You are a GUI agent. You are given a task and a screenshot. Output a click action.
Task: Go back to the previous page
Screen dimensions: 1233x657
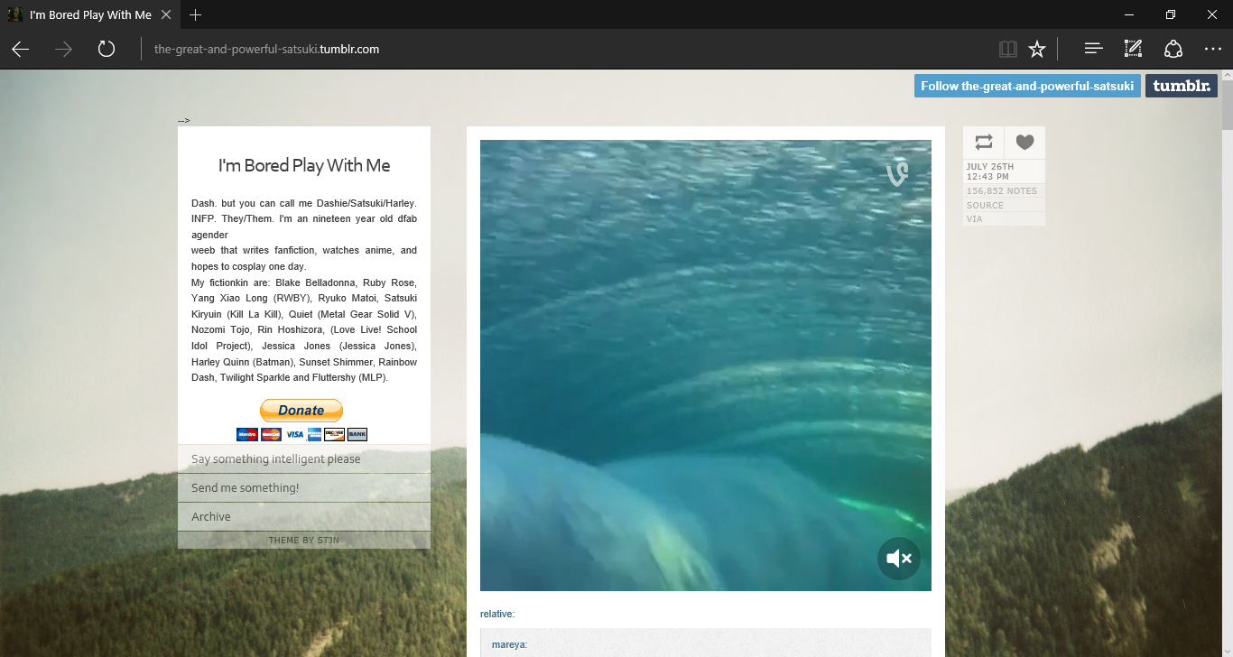pos(21,50)
